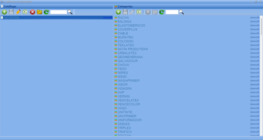The height and width of the screenshot is (140, 263).
Task: Delete catalog with red X icon
Action: [x=33, y=12]
